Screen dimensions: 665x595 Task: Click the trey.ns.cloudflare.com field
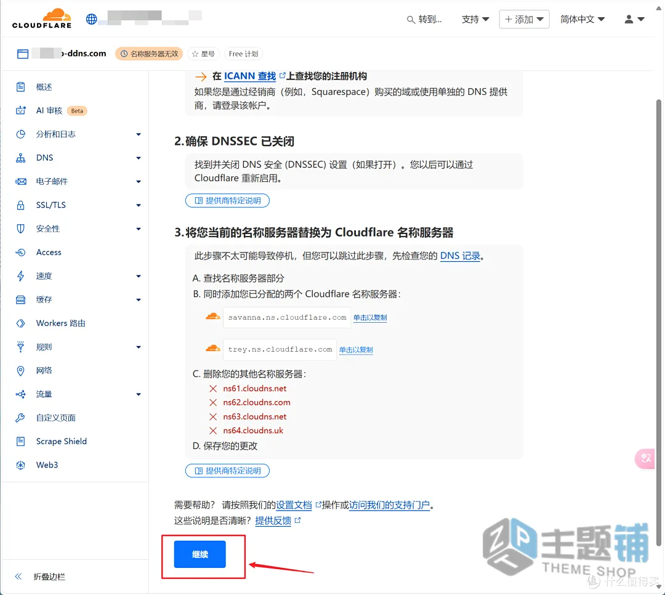click(280, 350)
